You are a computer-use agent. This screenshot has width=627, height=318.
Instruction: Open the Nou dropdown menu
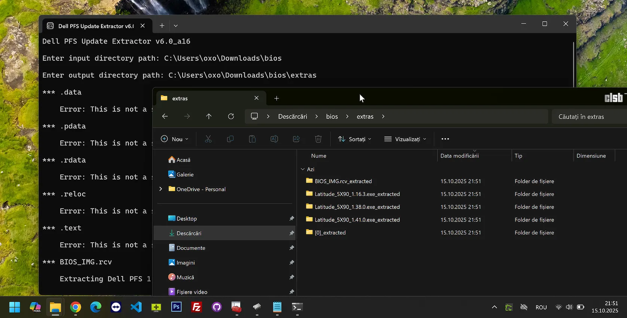pyautogui.click(x=174, y=139)
